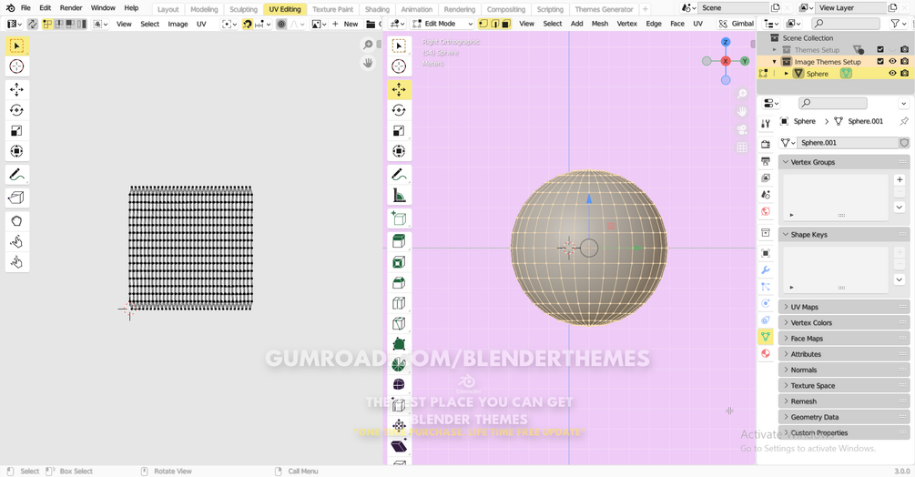Image resolution: width=915 pixels, height=477 pixels.
Task: Open the Vertex Groups specials dropdown
Action: pyautogui.click(x=900, y=207)
